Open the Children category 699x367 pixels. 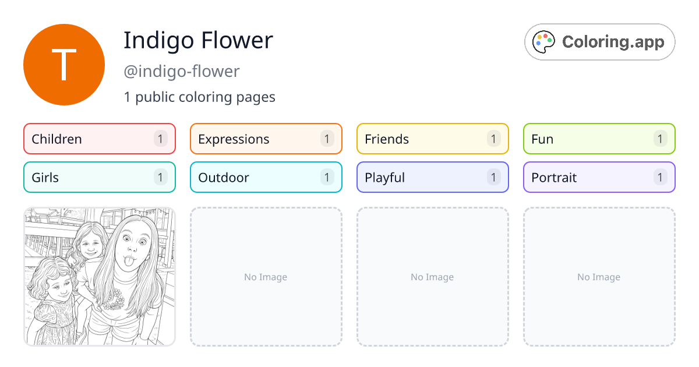pyautogui.click(x=99, y=139)
